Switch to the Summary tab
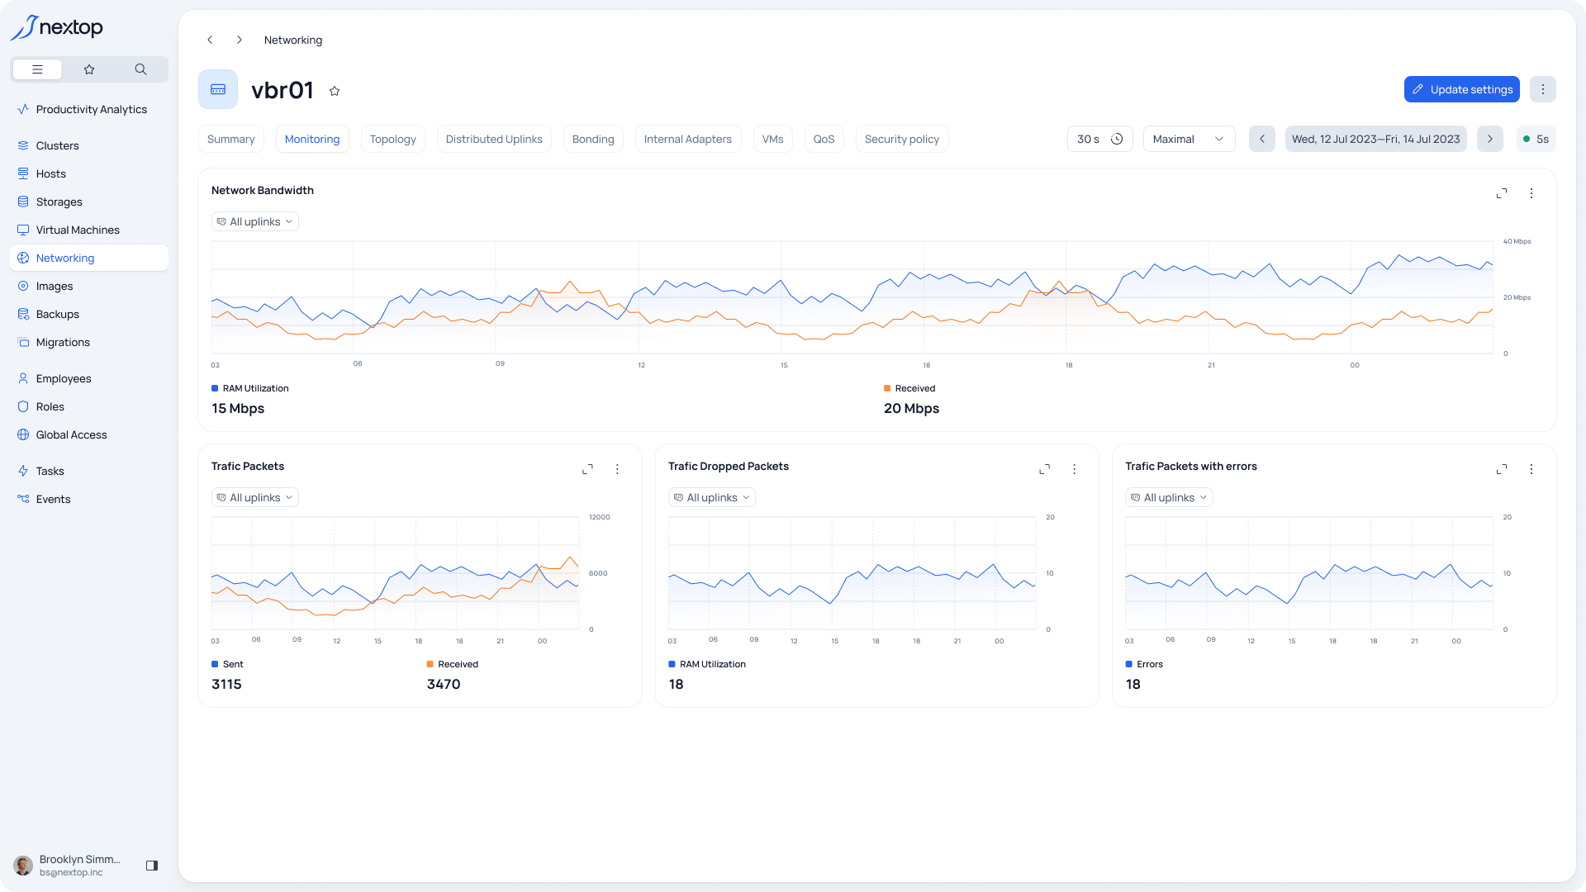Image resolution: width=1586 pixels, height=892 pixels. point(231,139)
